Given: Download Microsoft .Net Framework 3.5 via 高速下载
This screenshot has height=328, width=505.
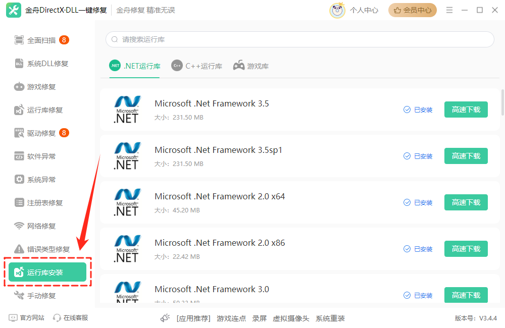Looking at the screenshot, I should tap(466, 110).
